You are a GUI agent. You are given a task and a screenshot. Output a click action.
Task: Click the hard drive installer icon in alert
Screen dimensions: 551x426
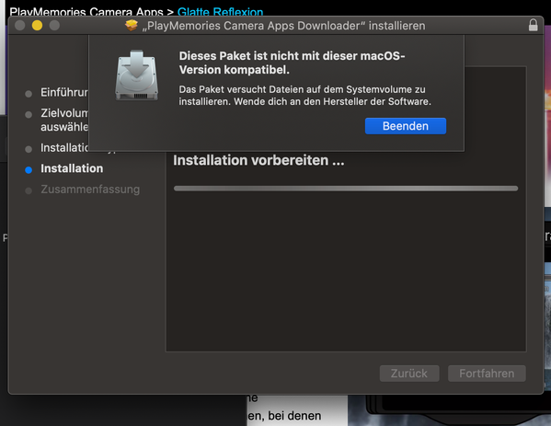coord(137,75)
